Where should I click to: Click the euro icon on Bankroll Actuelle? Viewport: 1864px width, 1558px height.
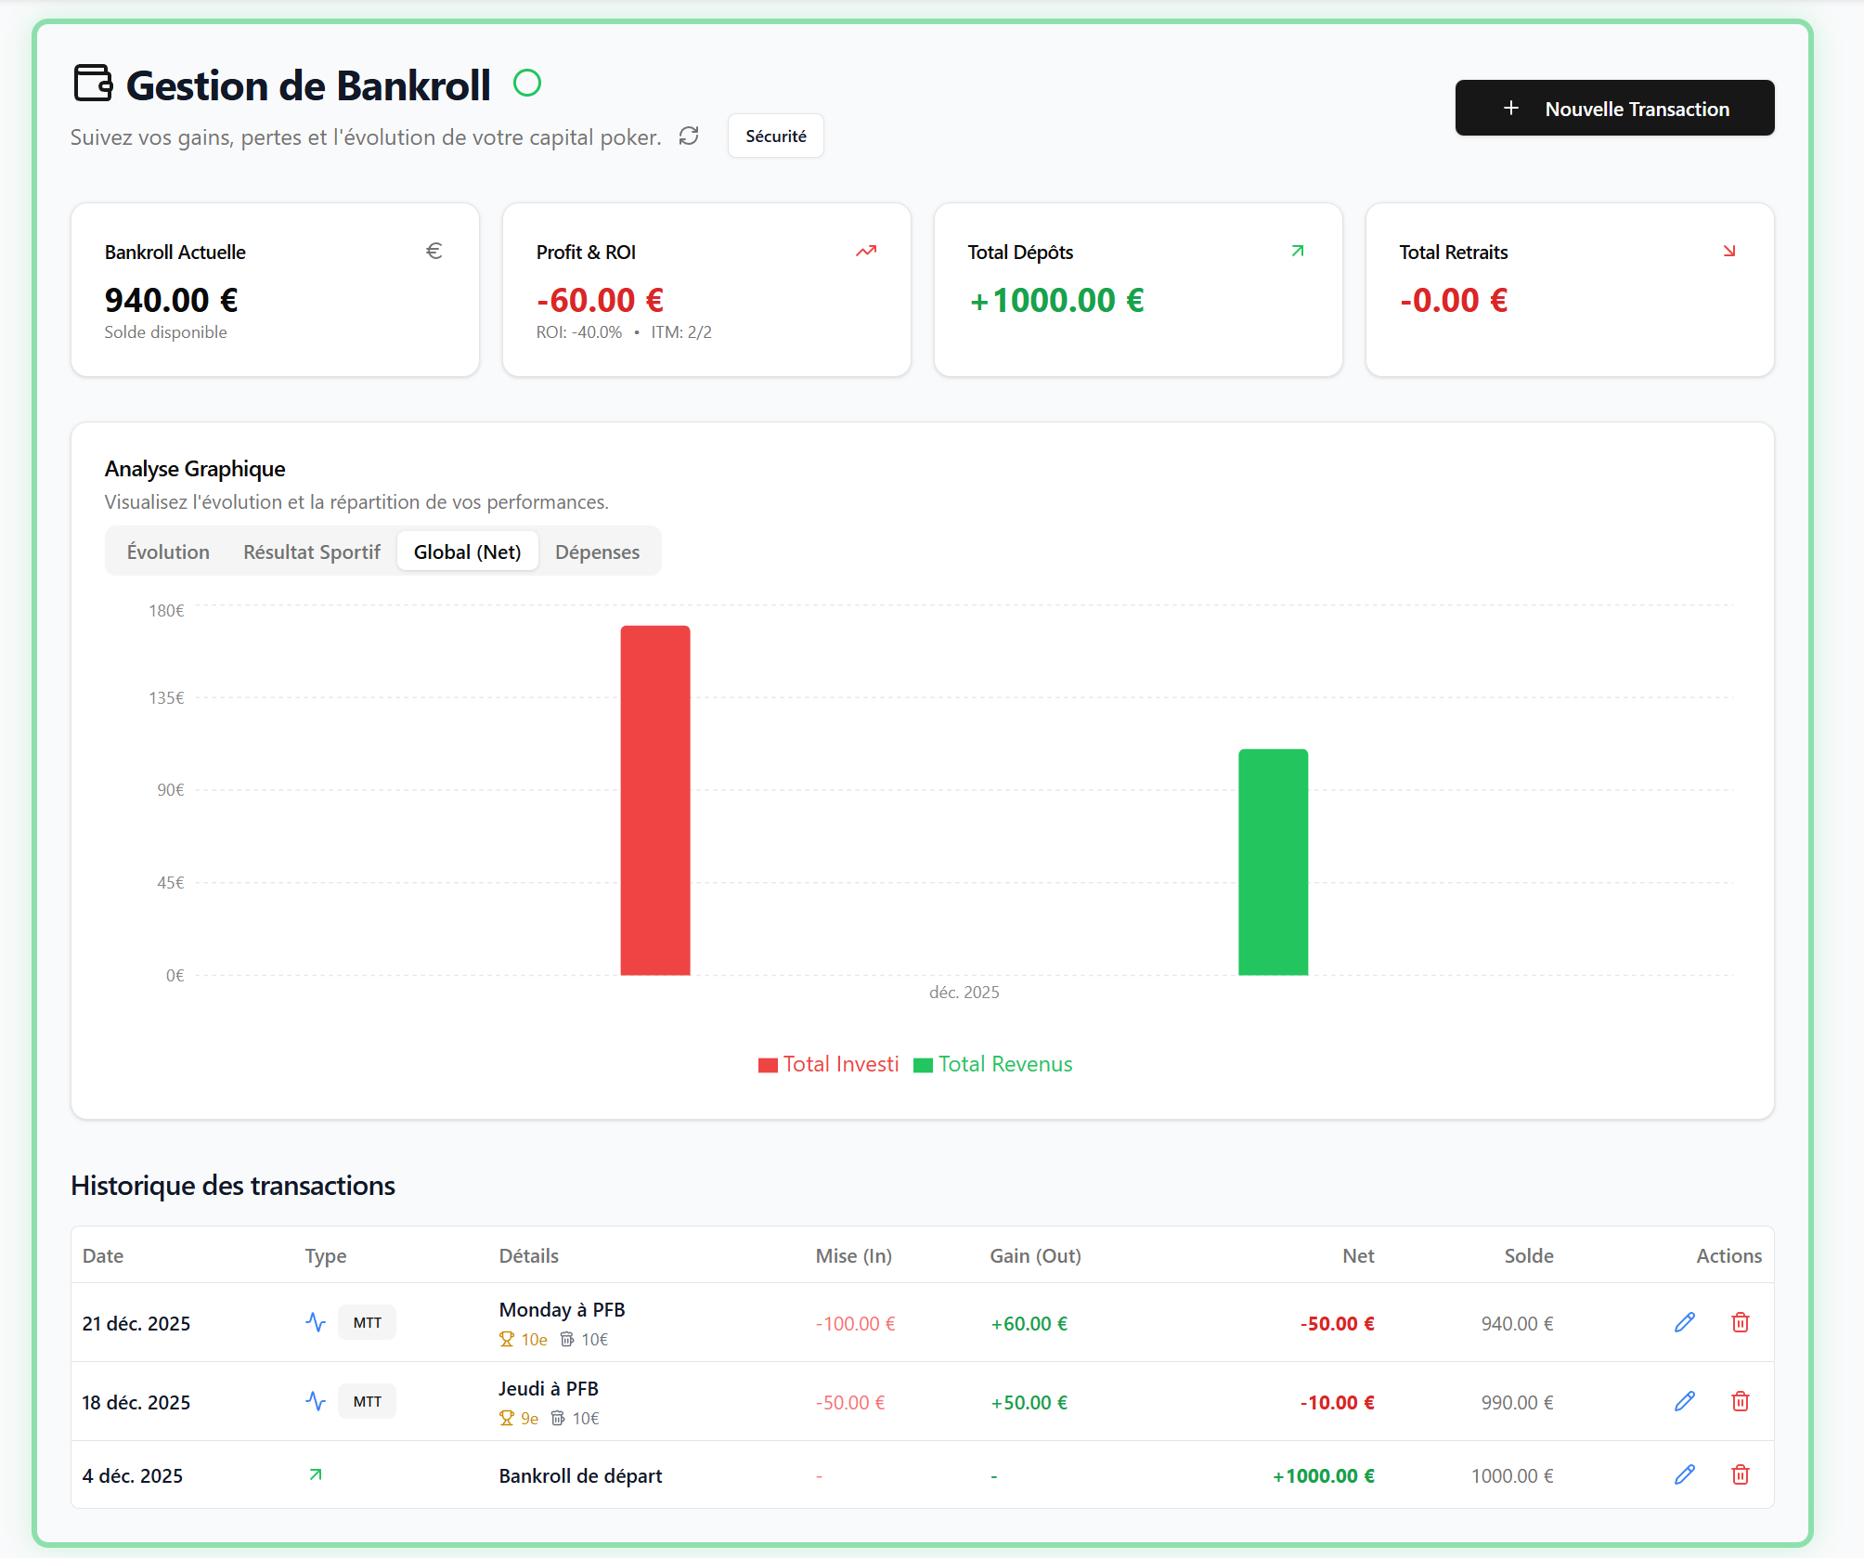(434, 251)
